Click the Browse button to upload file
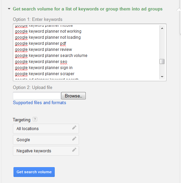 (x=73, y=96)
